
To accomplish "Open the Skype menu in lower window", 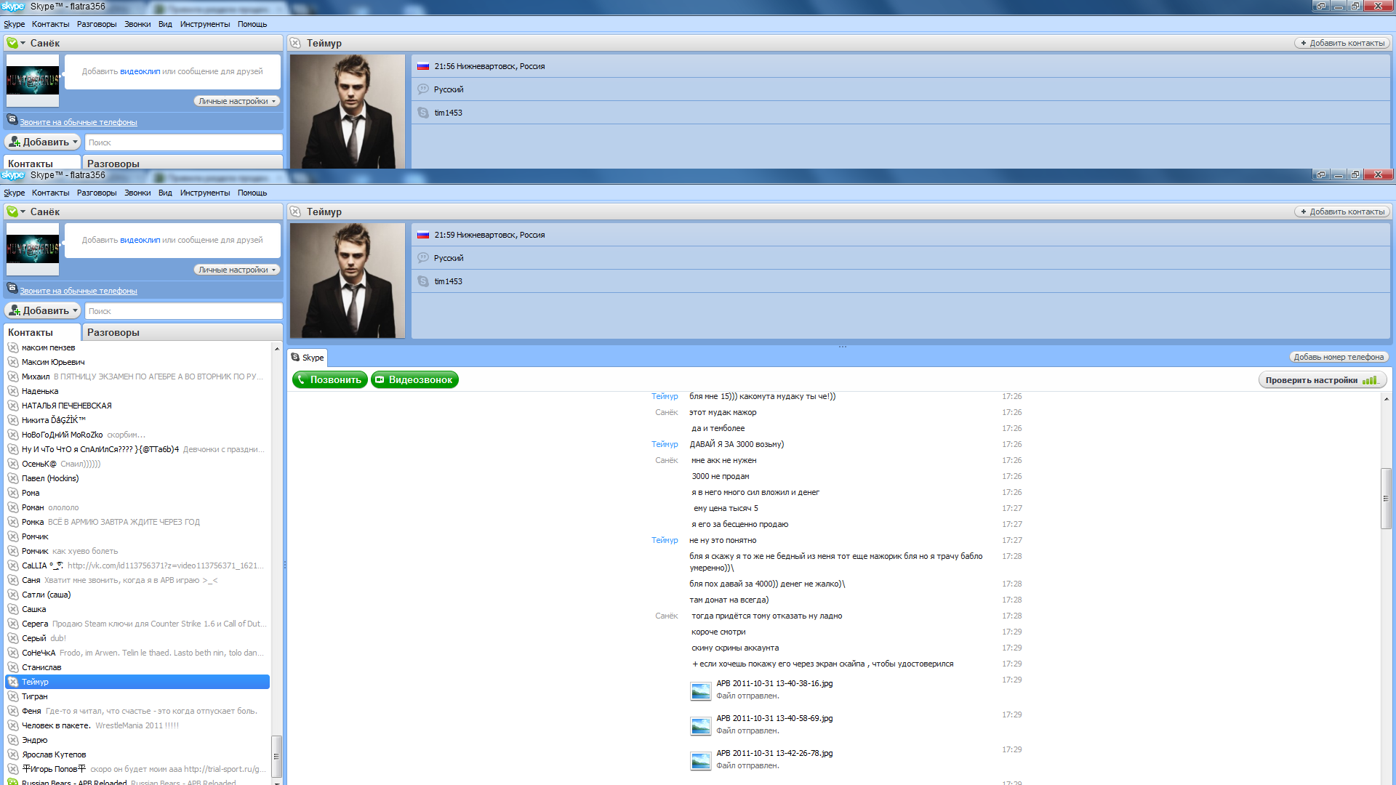I will pyautogui.click(x=14, y=193).
